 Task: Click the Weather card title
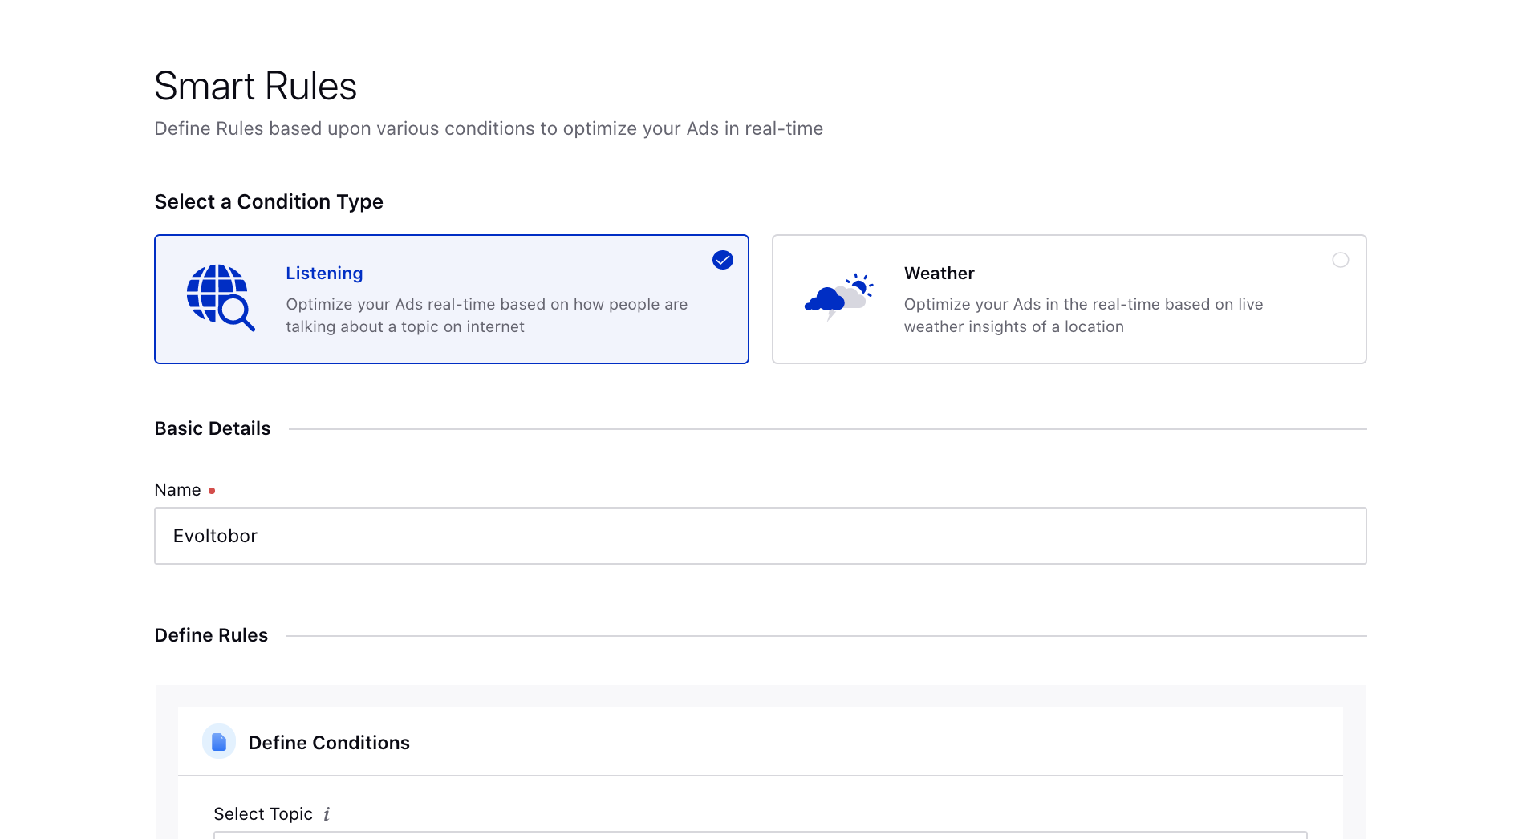[940, 274]
